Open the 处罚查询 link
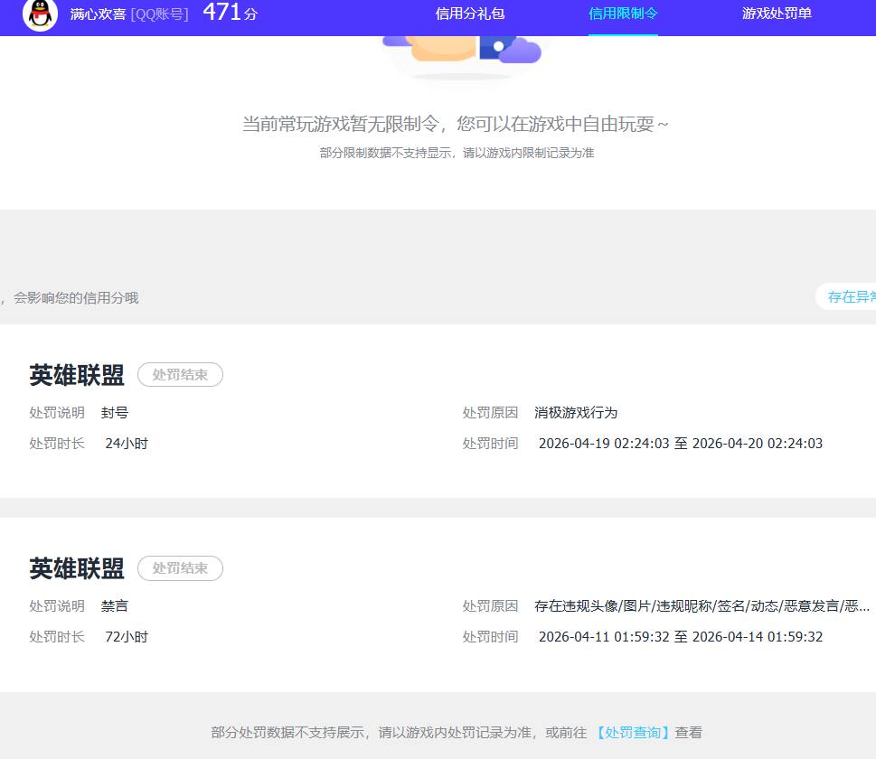Image resolution: width=876 pixels, height=759 pixels. pyautogui.click(x=633, y=732)
